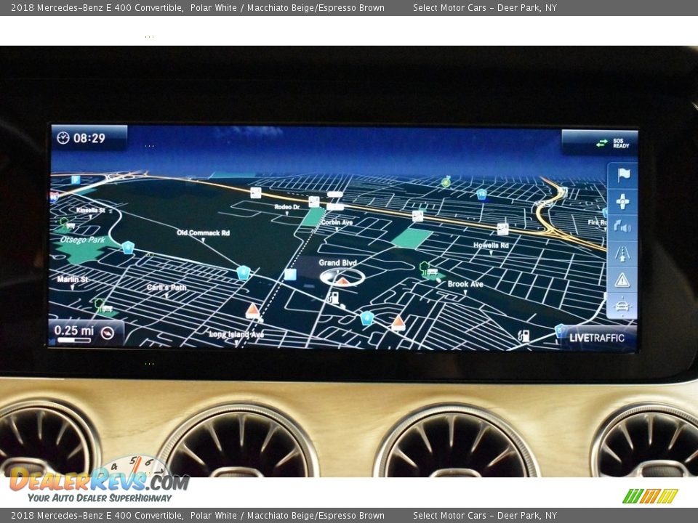Select the Kinsella St street label
This screenshot has width=698, height=523.
(x=90, y=210)
